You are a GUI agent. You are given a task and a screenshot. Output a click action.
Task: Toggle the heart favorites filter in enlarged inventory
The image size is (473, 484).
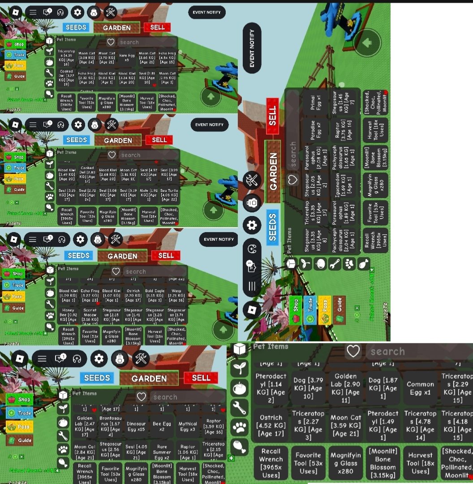point(353,351)
